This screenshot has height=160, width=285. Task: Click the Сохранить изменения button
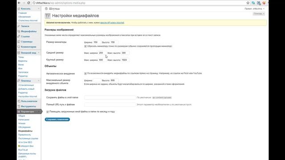click(57, 120)
